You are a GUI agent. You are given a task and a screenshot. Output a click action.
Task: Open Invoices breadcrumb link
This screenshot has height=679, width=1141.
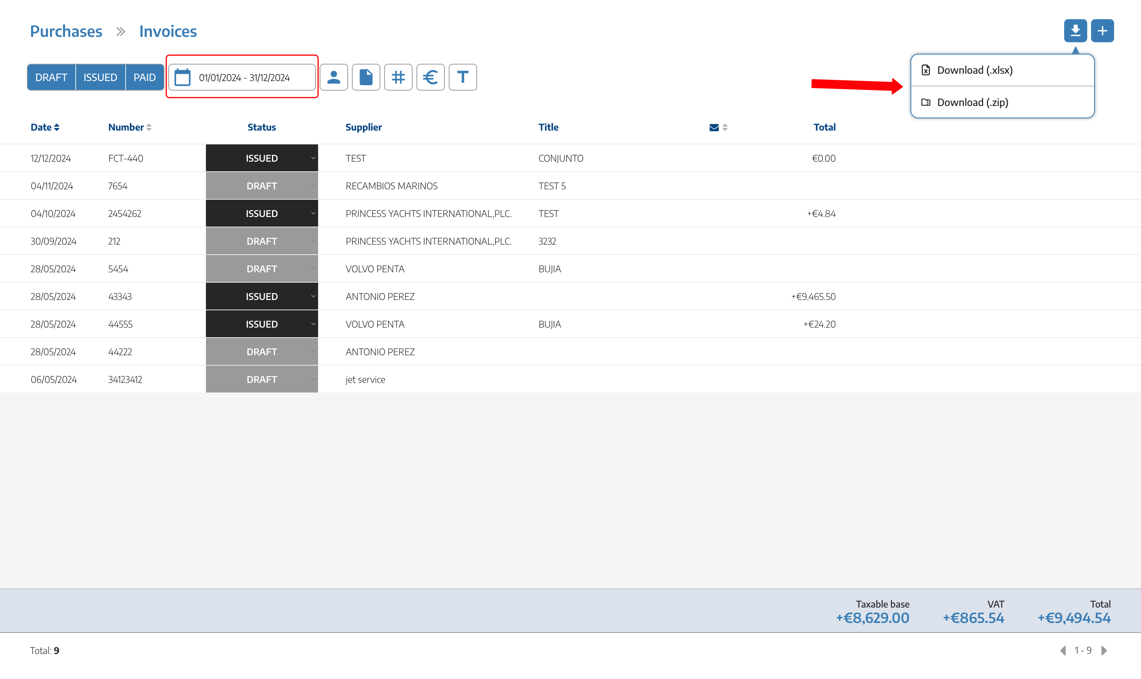168,31
